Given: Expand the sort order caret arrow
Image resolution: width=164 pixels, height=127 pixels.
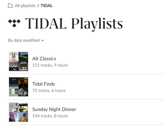Looking at the screenshot, I should pos(43,40).
